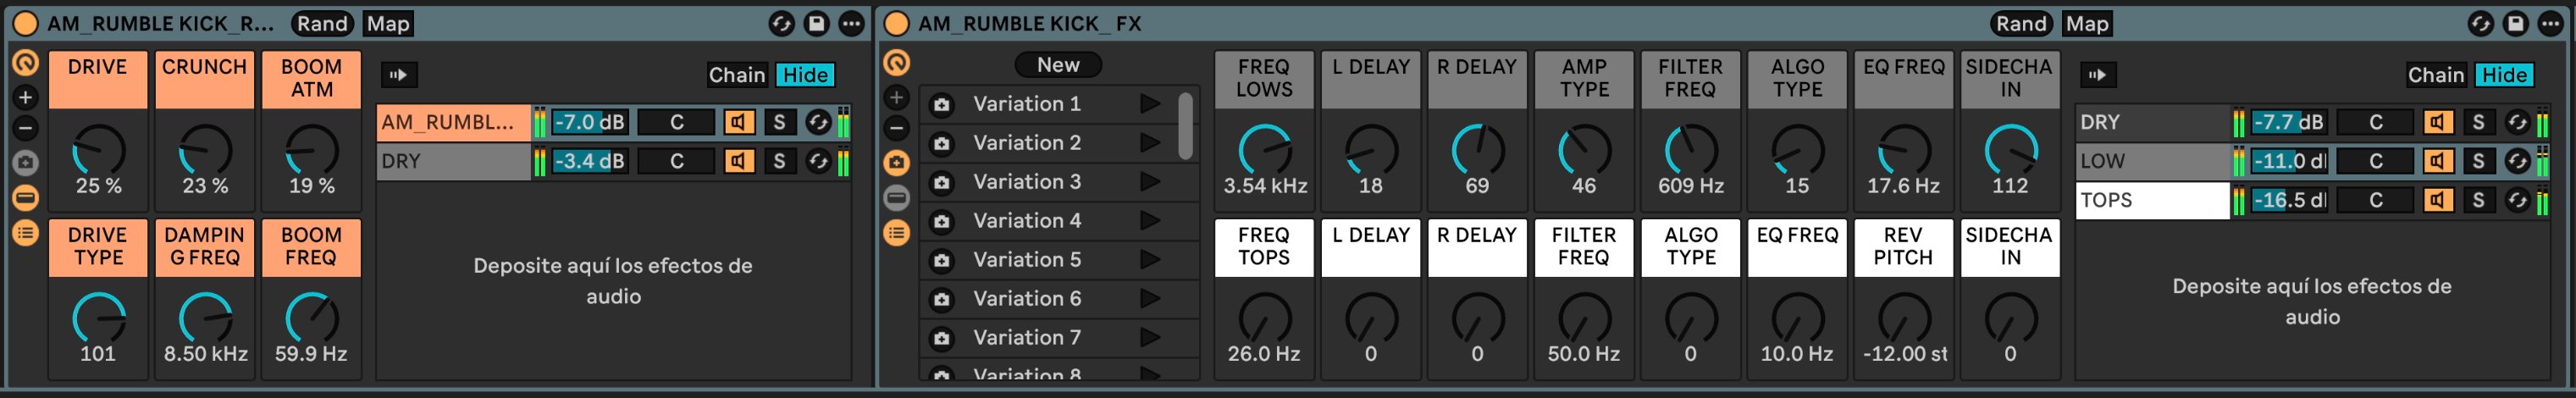
Task: Toggle Auto Select in AM_RUMBLE KICK_FX chain list
Action: [x=2097, y=75]
